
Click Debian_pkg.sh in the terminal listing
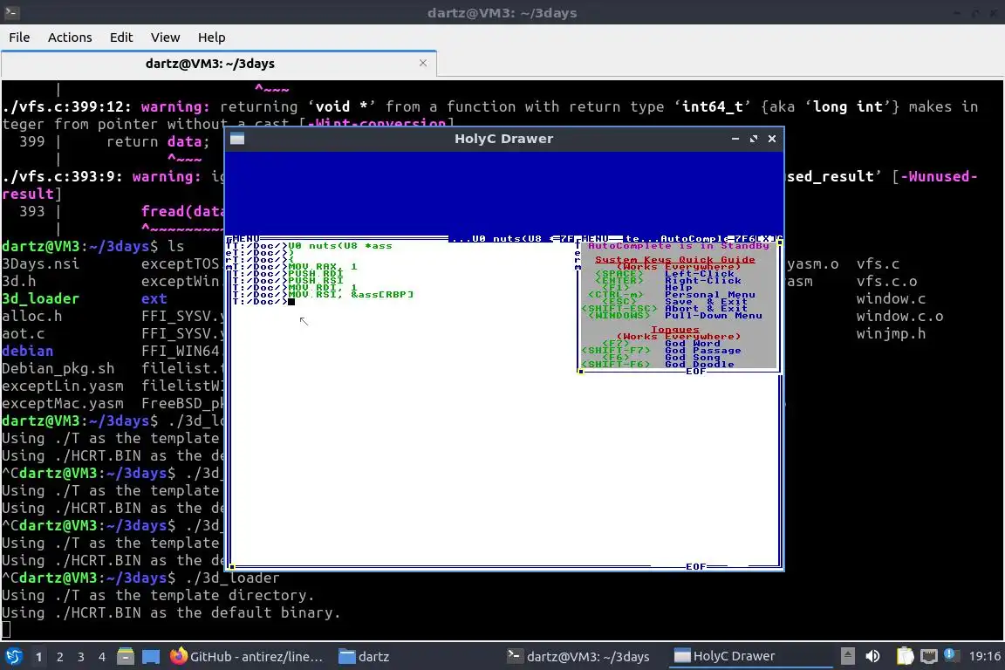pos(58,369)
